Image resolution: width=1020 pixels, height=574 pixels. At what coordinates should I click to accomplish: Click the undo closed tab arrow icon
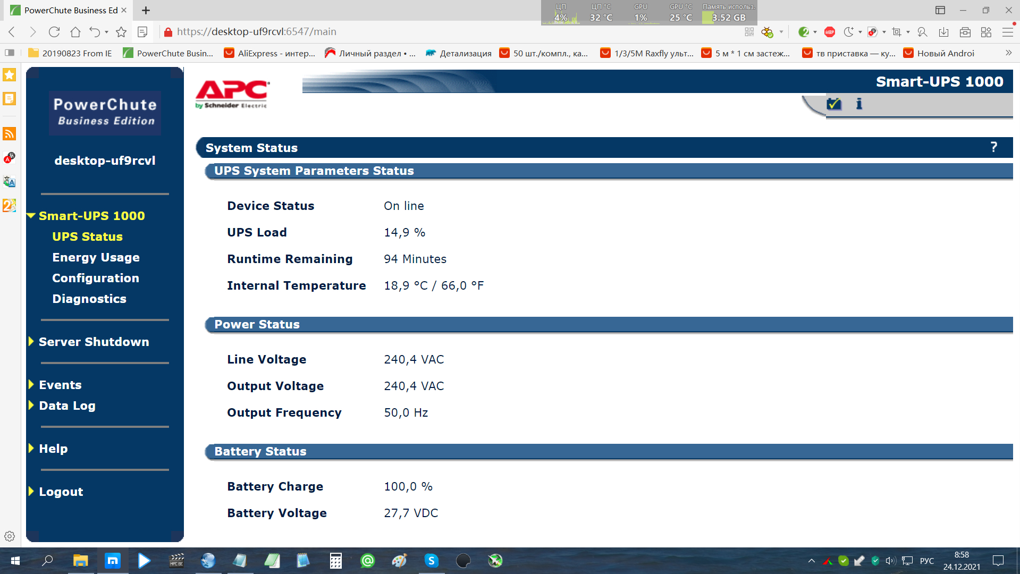click(95, 32)
